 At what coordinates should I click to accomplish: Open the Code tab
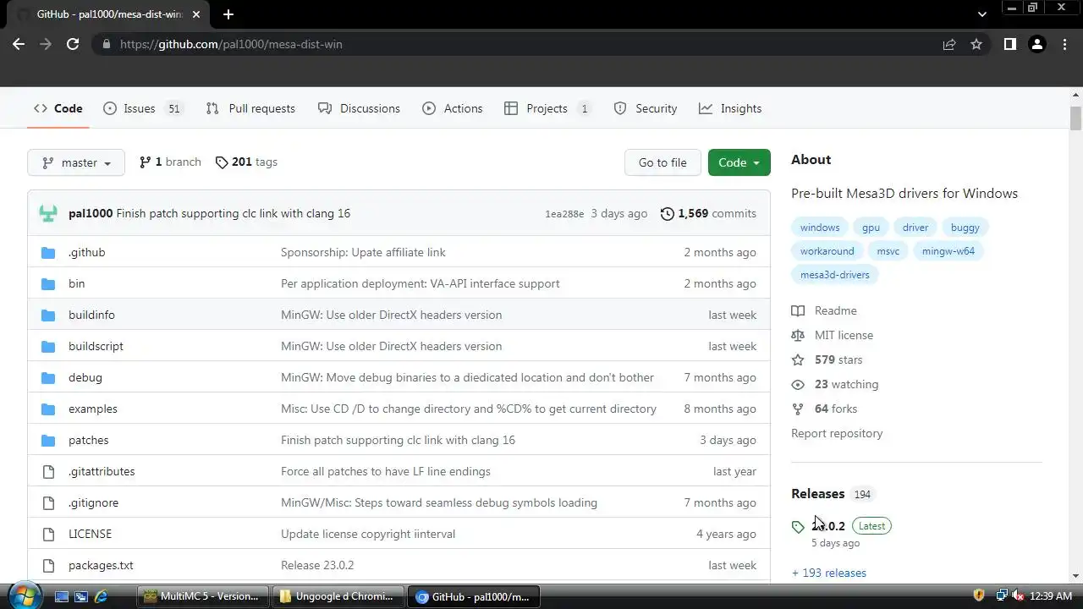58,108
